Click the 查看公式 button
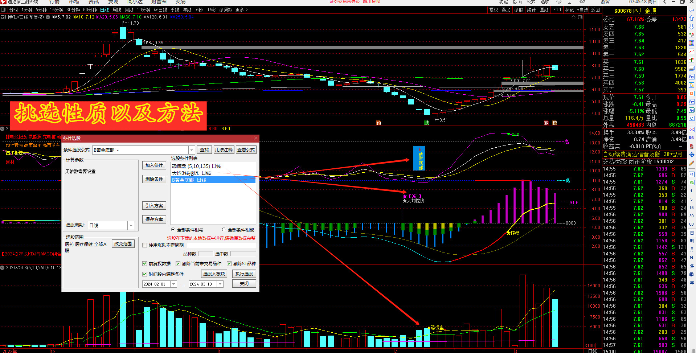Image resolution: width=696 pixels, height=353 pixels. [x=246, y=150]
